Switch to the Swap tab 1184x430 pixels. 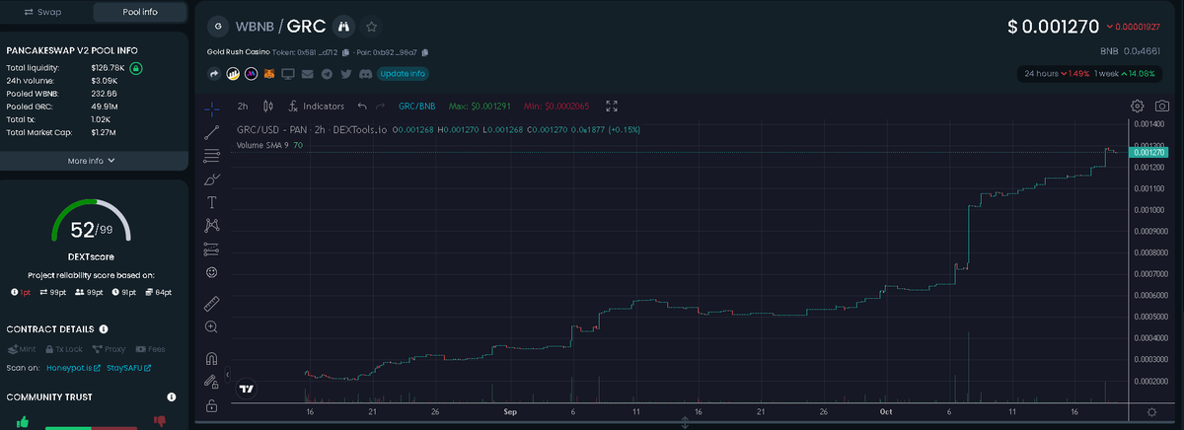coord(42,12)
